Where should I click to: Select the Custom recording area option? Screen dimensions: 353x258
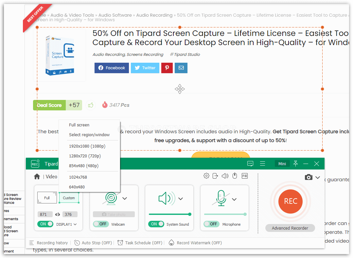tap(69, 198)
